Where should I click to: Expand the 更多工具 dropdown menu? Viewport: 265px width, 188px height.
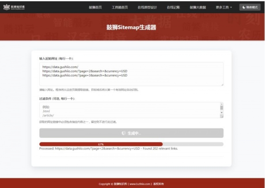pos(224,7)
